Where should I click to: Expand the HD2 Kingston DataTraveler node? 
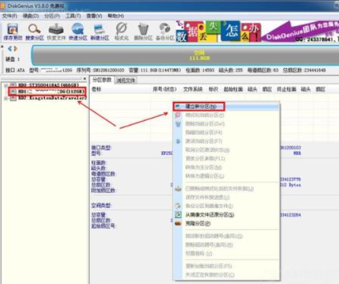6,99
